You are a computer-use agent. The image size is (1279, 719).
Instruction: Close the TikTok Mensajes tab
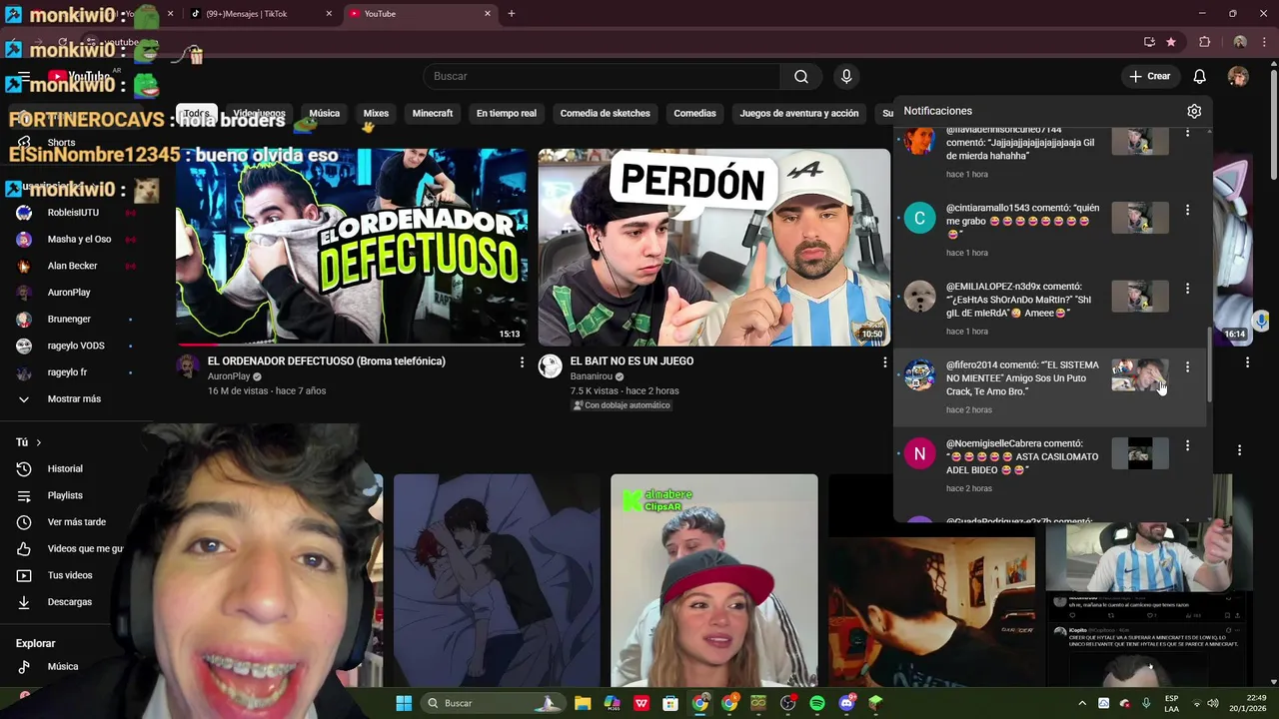(x=329, y=14)
